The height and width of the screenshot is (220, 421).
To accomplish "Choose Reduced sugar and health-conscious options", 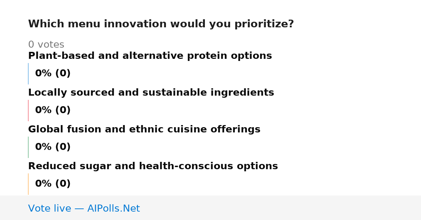I will coord(153,166).
